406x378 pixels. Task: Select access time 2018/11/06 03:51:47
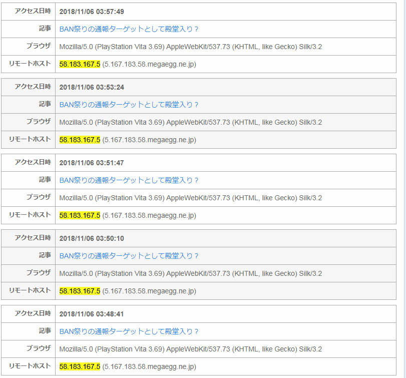(92, 163)
